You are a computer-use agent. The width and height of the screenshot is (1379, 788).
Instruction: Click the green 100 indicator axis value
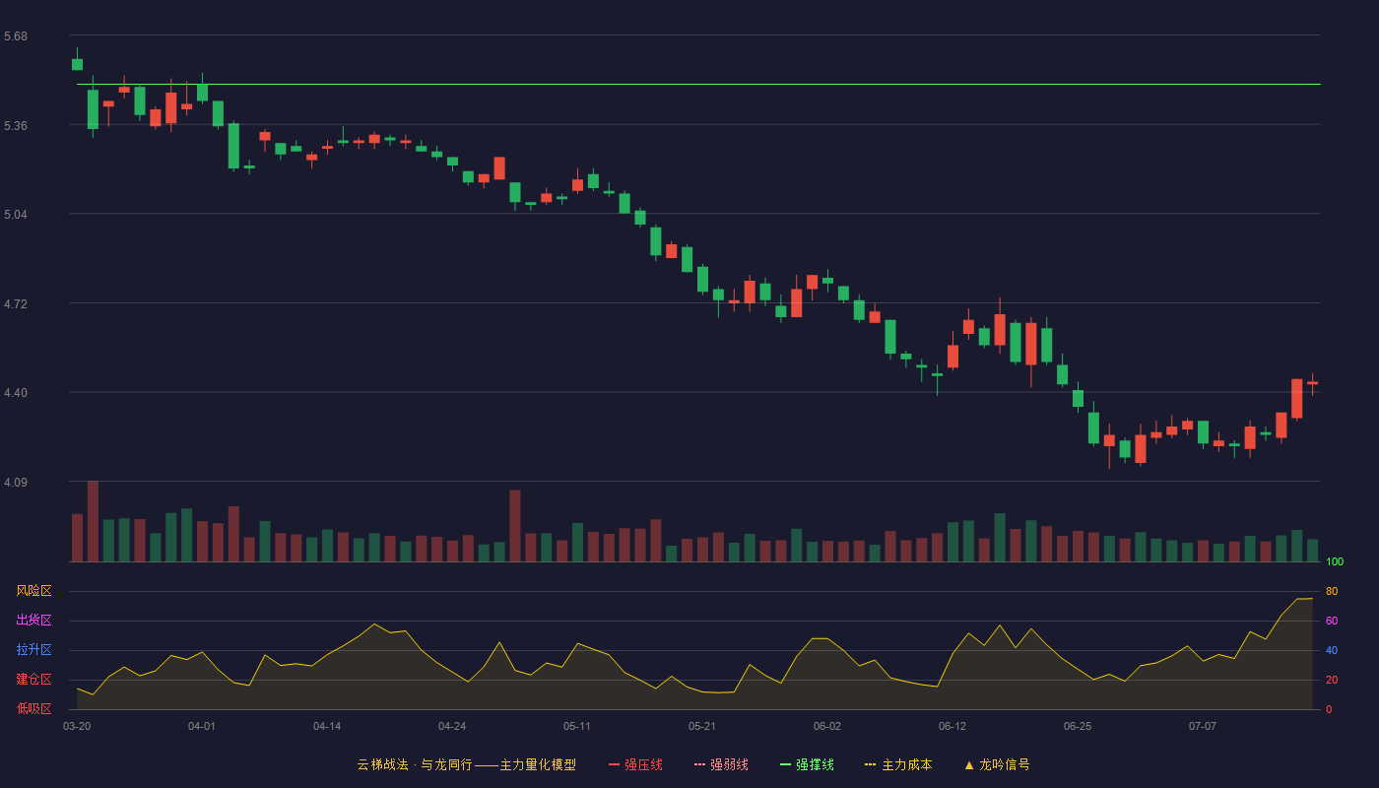coord(1335,562)
